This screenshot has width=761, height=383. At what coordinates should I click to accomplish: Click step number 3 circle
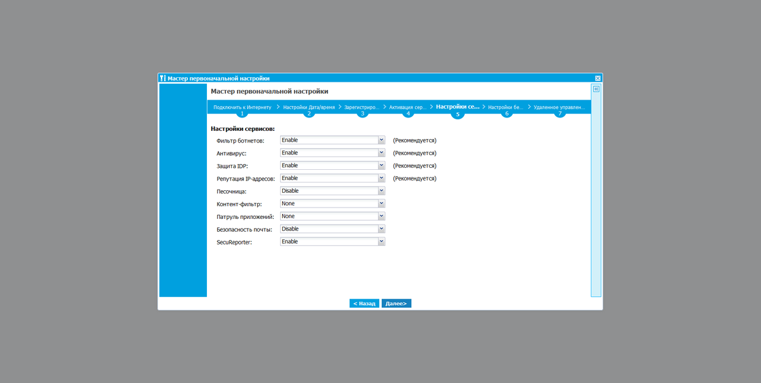click(x=362, y=114)
